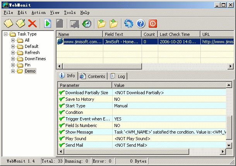Sort by the Field Text column header
Viewport: 236px width, 166px height.
coord(122,34)
